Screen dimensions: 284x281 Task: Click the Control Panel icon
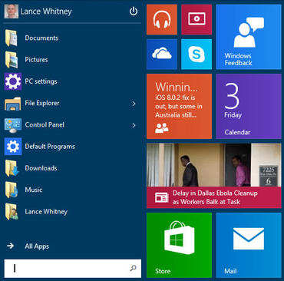click(x=13, y=125)
